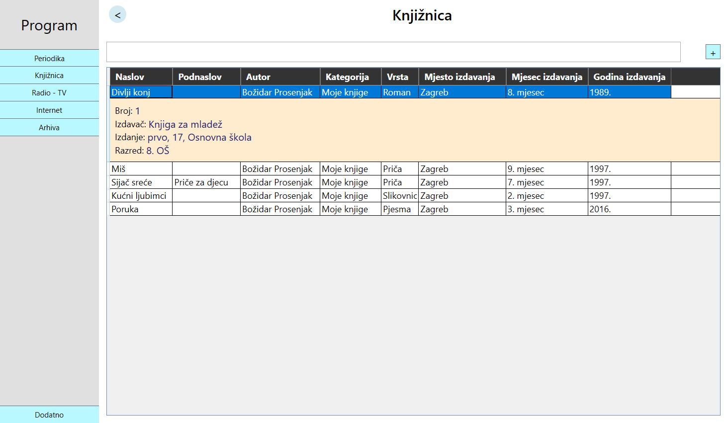This screenshot has width=728, height=423.
Task: Sort by the Naslov column header
Action: point(141,77)
